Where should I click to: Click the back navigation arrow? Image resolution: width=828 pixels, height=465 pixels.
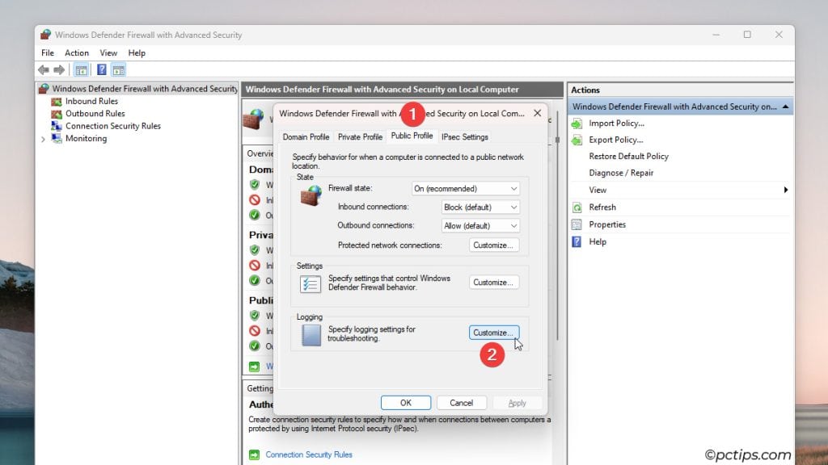[x=43, y=69]
